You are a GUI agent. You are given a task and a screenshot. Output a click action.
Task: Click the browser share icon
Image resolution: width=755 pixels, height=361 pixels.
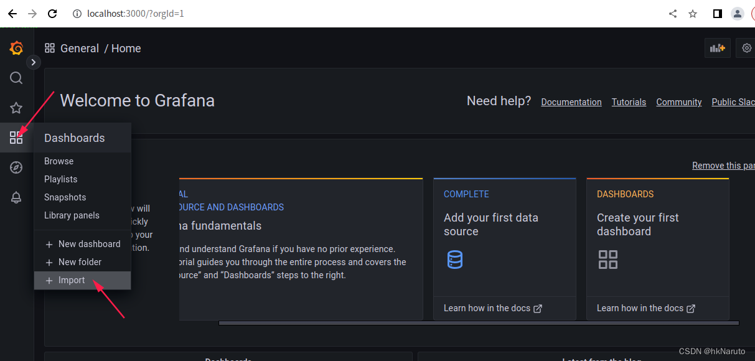673,14
